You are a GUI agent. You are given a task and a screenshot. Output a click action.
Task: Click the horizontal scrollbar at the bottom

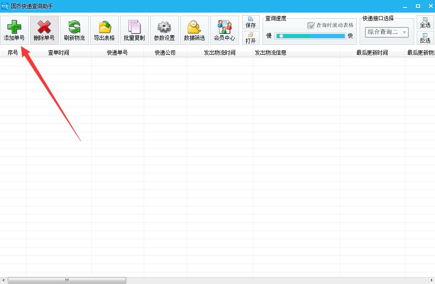click(x=65, y=280)
